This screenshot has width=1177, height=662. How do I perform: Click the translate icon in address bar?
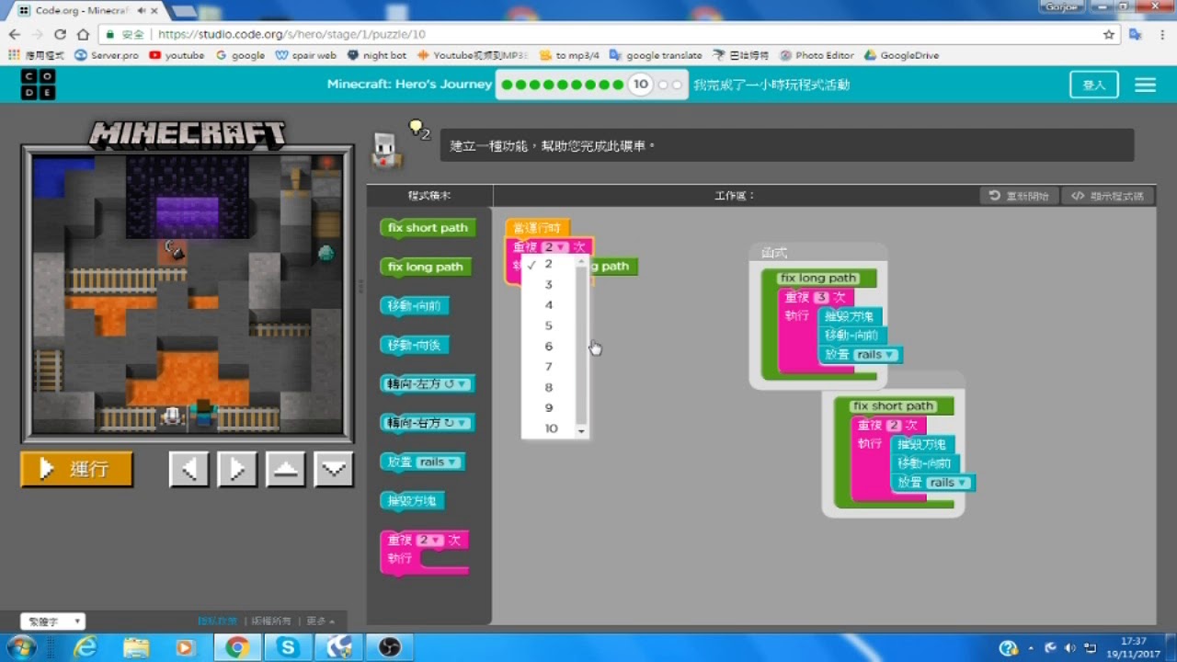point(1136,34)
